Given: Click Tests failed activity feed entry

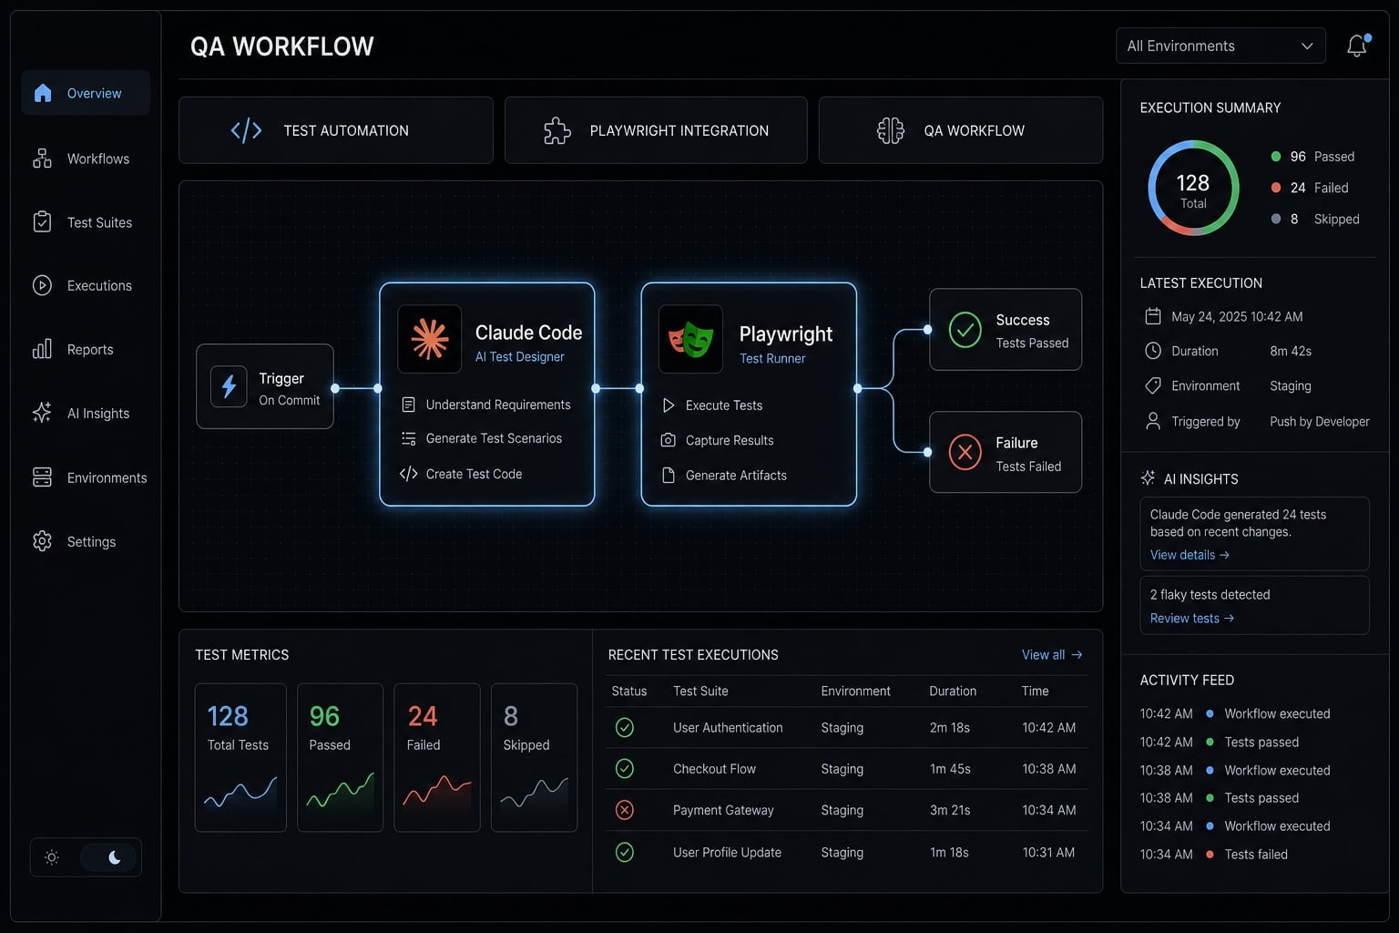Looking at the screenshot, I should click(x=1214, y=854).
